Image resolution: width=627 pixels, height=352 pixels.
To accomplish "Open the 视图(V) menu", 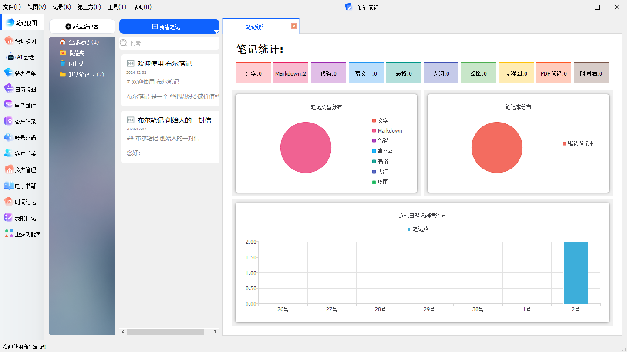I will [x=37, y=7].
